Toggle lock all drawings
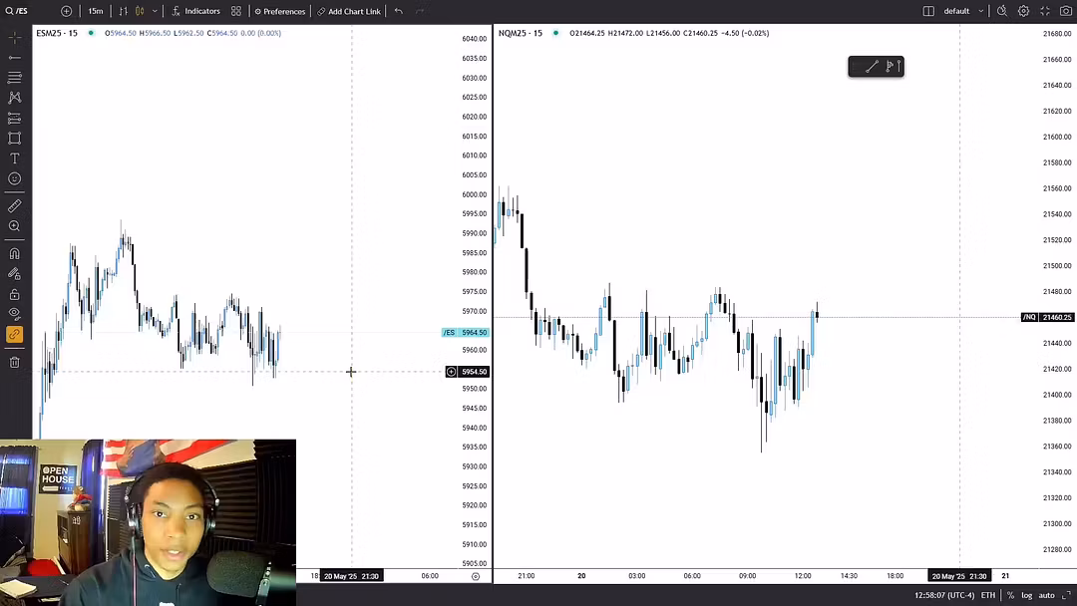The height and width of the screenshot is (606, 1077). coord(14,294)
